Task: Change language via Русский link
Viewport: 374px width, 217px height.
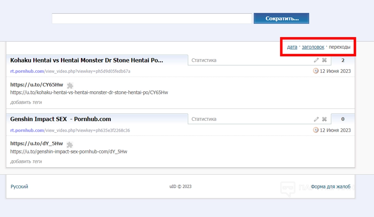Action: 19,186
